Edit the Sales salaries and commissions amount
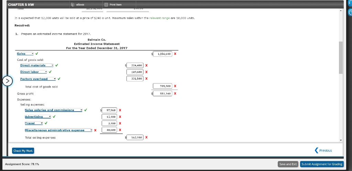The height and width of the screenshot is (171, 352). (110, 110)
